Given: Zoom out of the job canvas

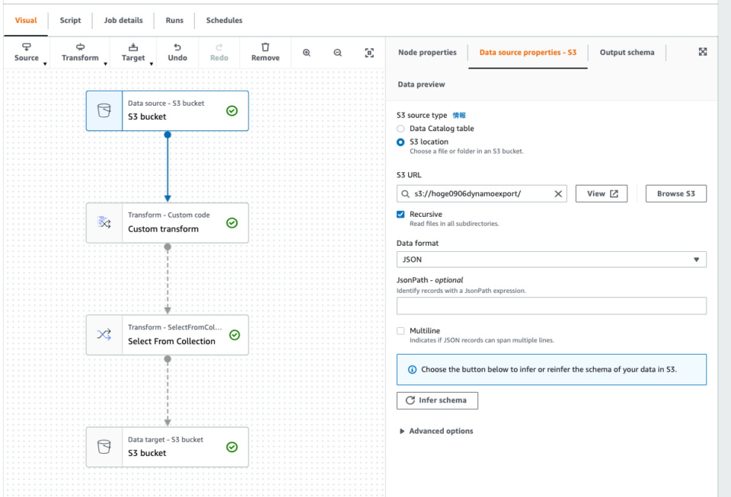Looking at the screenshot, I should pyautogui.click(x=337, y=53).
